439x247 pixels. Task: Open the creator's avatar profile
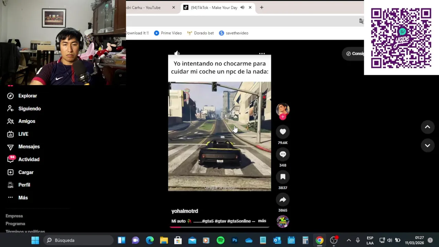(283, 109)
